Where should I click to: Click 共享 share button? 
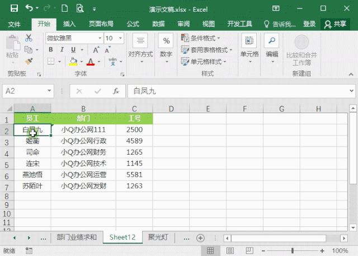click(335, 24)
